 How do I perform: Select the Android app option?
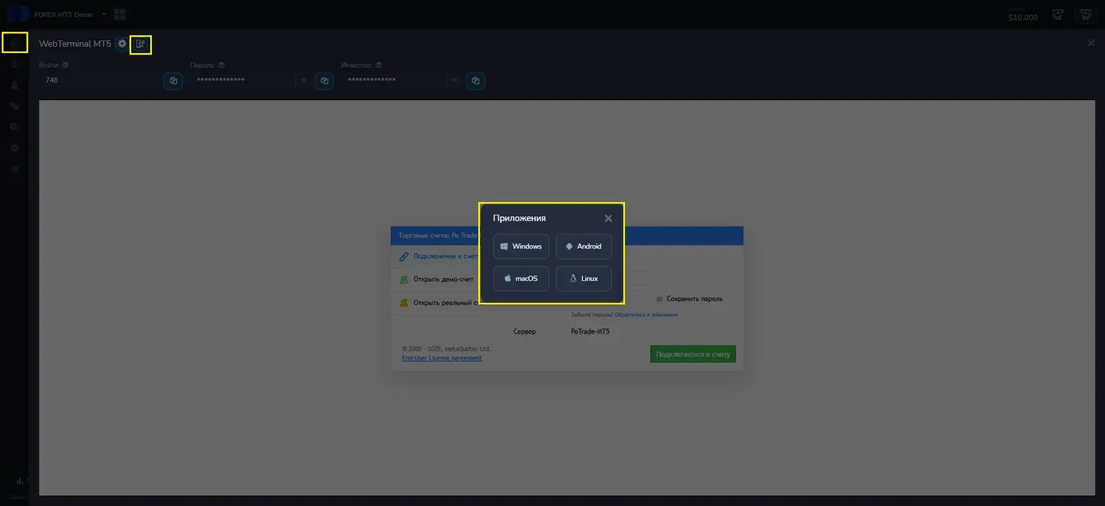coord(584,246)
